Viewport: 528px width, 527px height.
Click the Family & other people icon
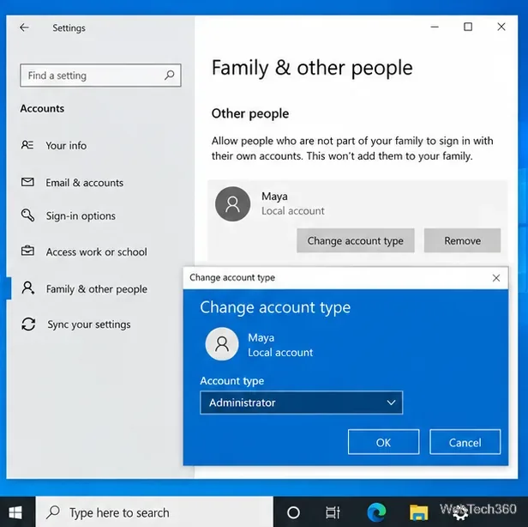click(x=27, y=288)
